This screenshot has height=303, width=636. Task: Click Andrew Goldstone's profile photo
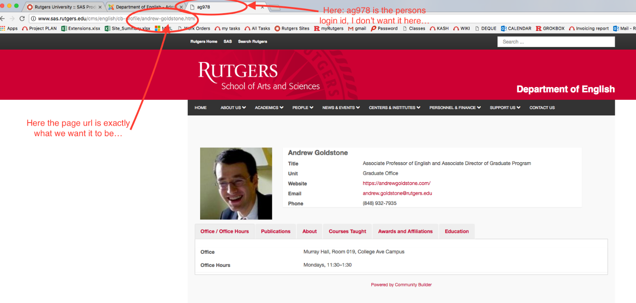point(236,183)
